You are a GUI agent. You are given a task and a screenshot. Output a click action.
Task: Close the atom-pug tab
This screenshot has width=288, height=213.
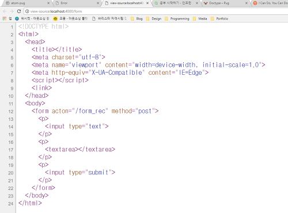48,3
